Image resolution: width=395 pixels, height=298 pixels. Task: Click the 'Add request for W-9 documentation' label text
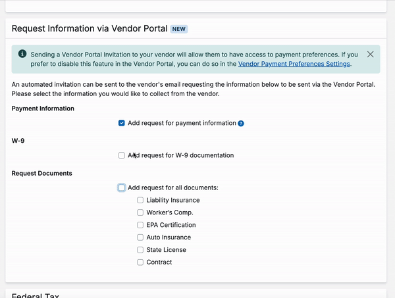181,155
